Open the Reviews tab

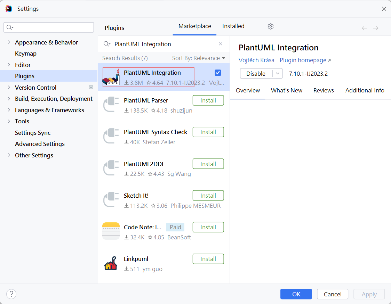[324, 90]
